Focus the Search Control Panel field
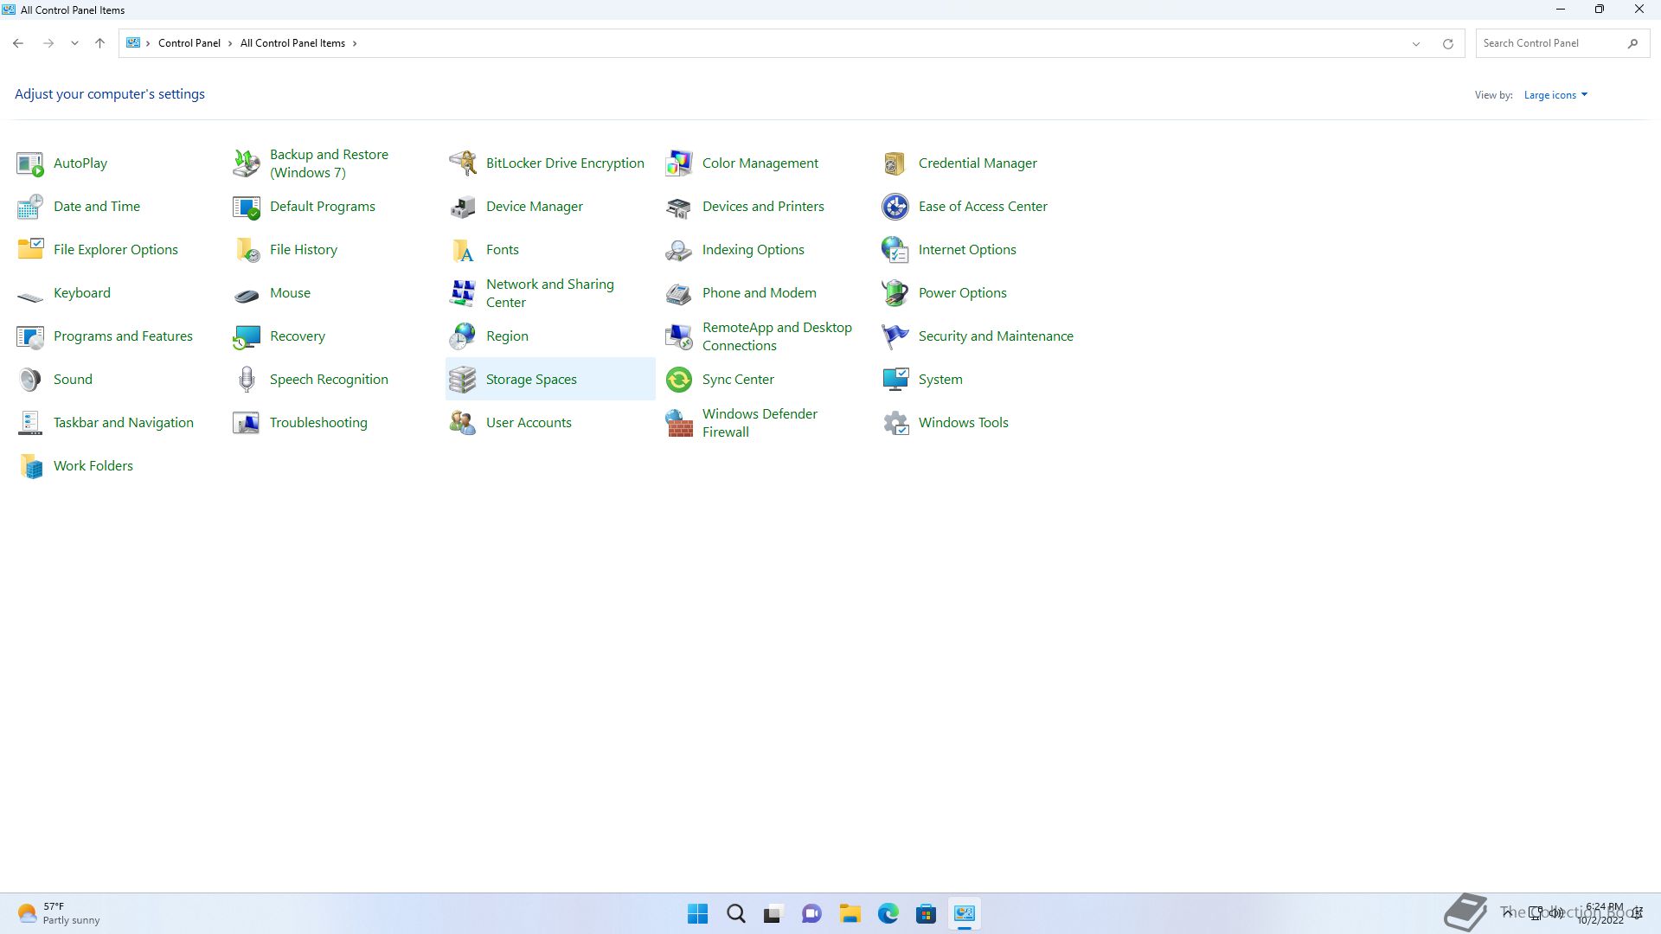Image resolution: width=1661 pixels, height=934 pixels. tap(1562, 43)
